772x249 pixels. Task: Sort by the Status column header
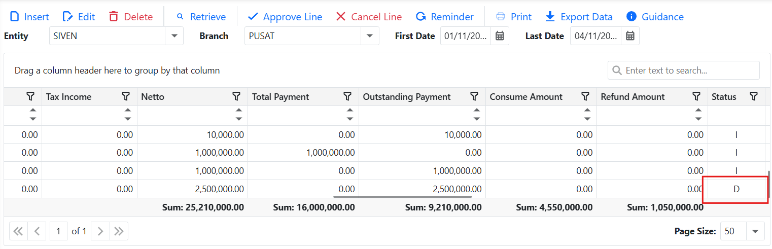[x=724, y=97]
